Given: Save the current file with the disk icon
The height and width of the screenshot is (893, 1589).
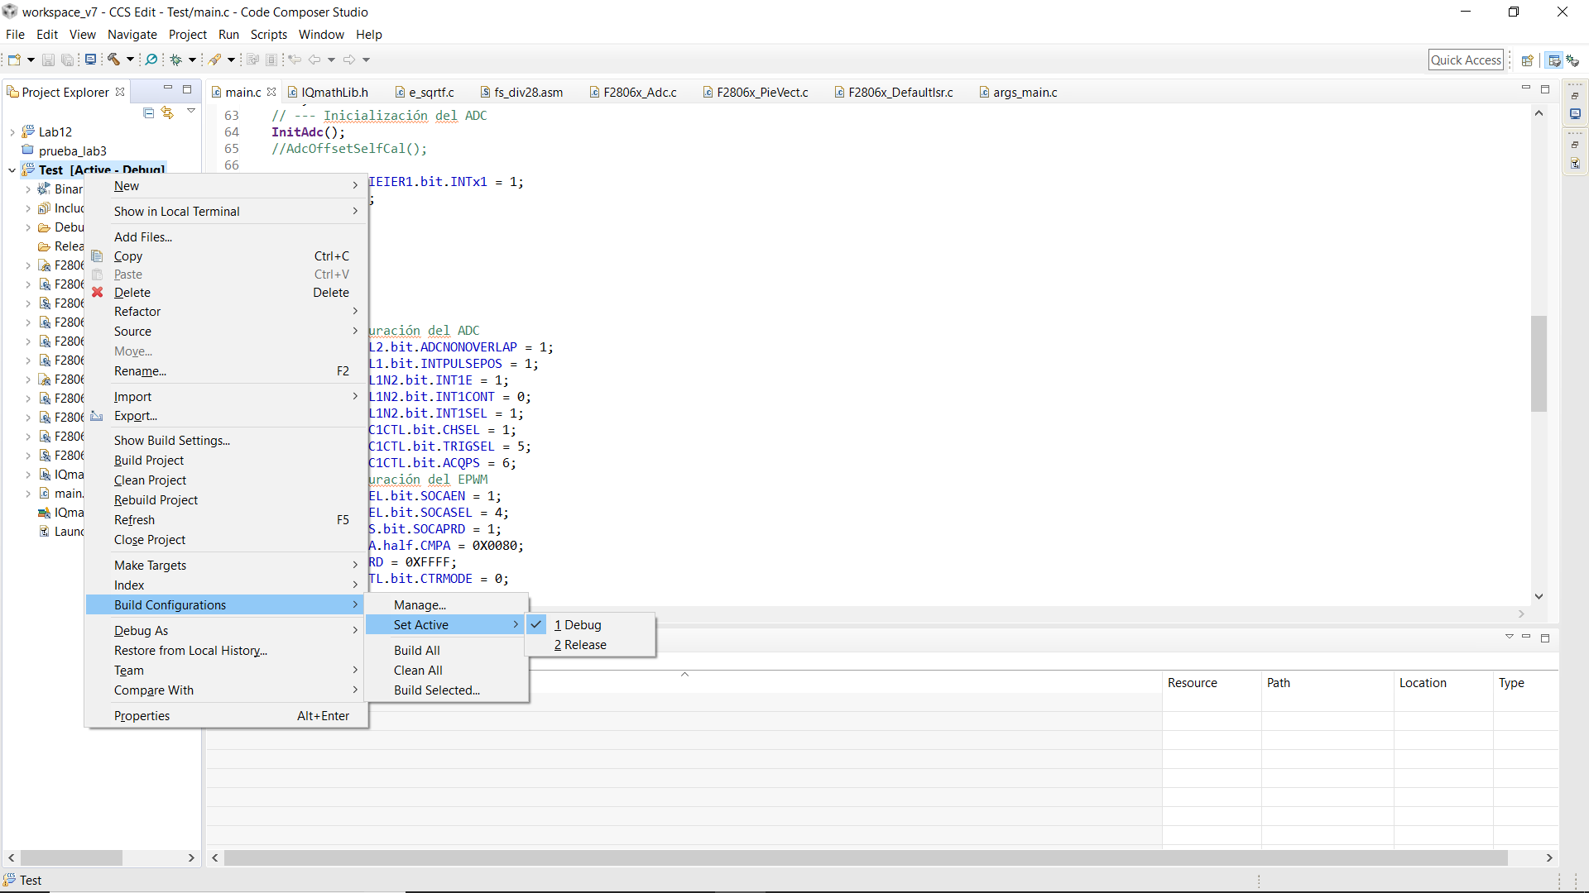Looking at the screenshot, I should pos(47,59).
